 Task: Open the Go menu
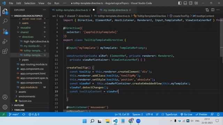[49, 3]
